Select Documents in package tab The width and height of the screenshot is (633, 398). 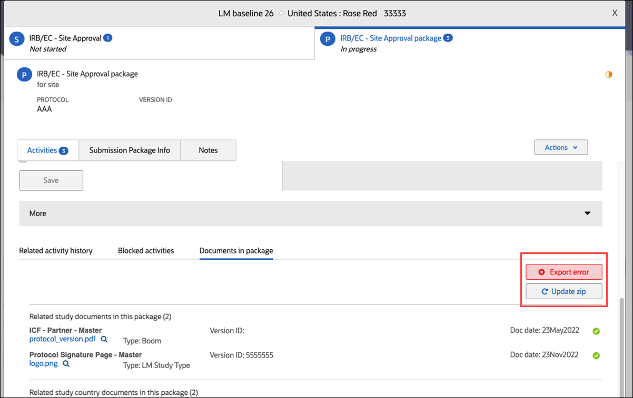[x=236, y=251]
